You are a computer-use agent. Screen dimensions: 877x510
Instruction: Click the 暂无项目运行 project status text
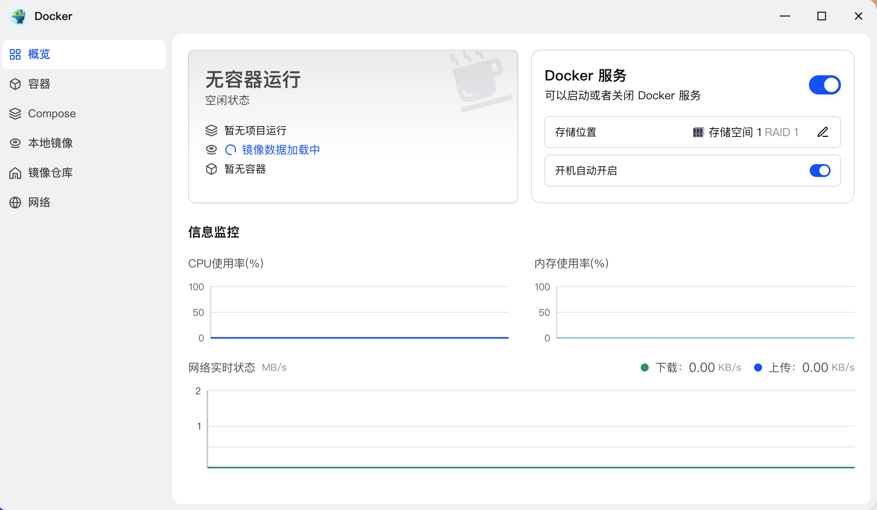(x=255, y=131)
